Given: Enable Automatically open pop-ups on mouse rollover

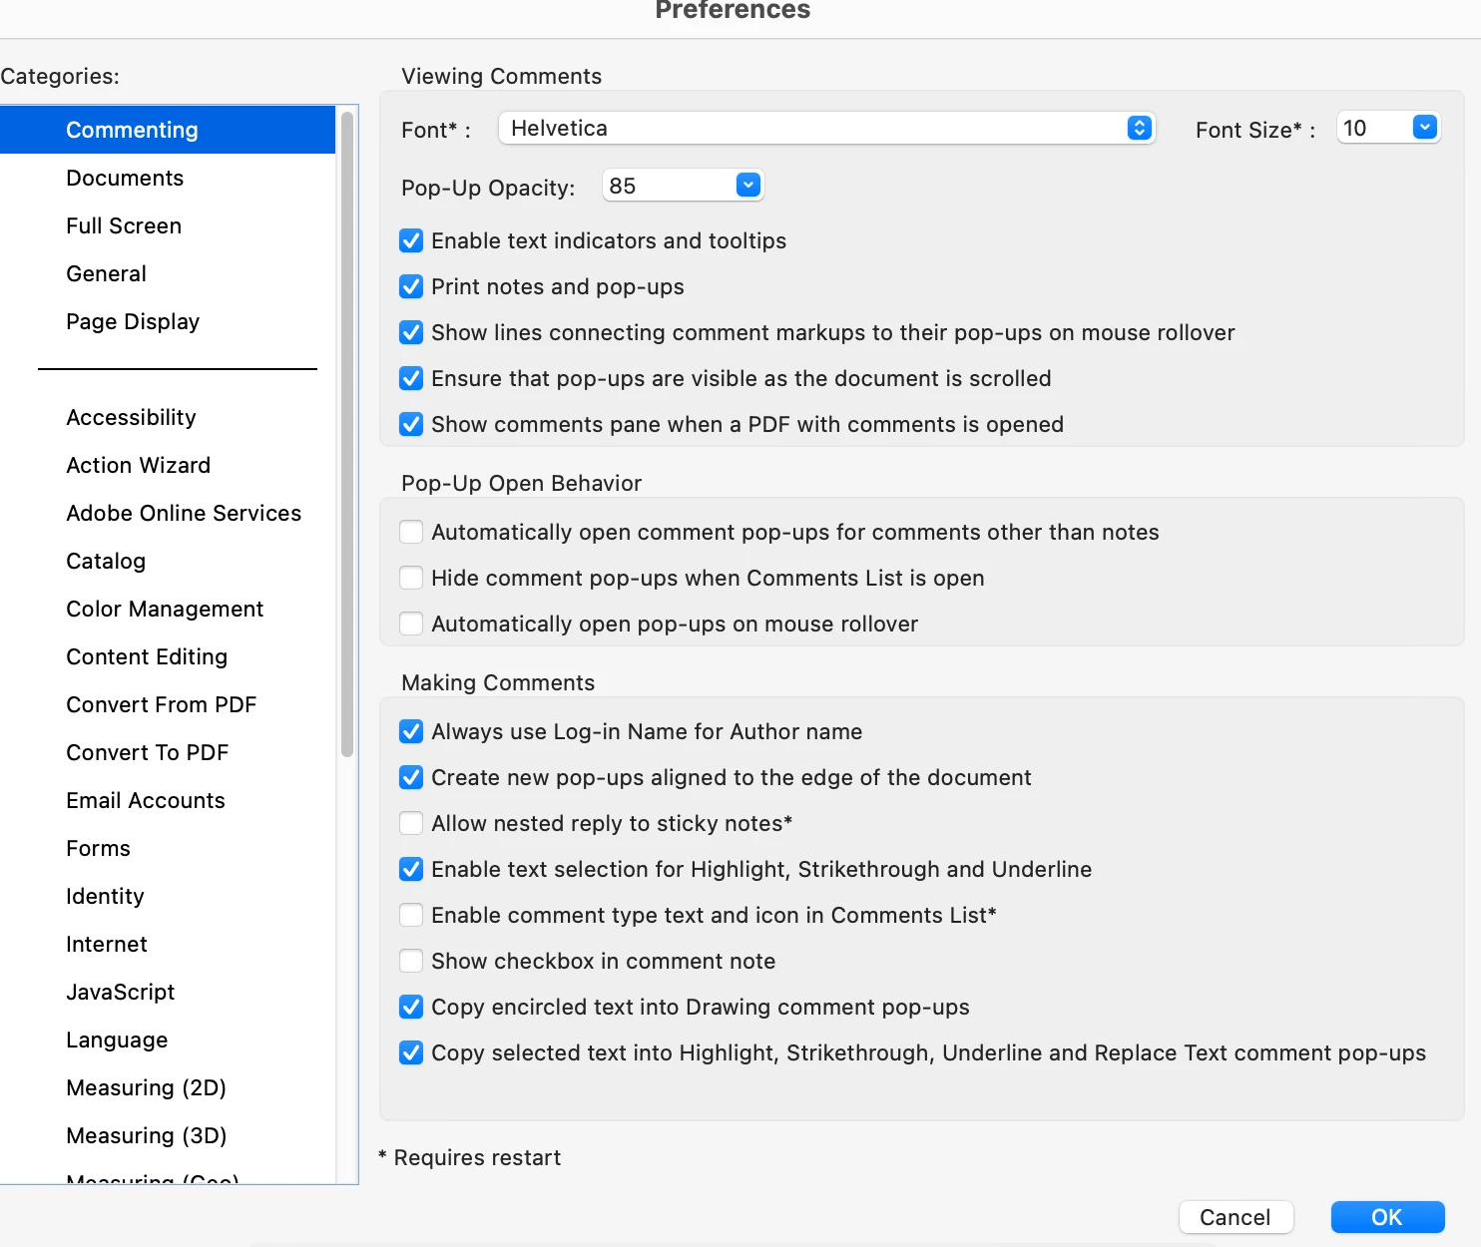Looking at the screenshot, I should coord(411,624).
